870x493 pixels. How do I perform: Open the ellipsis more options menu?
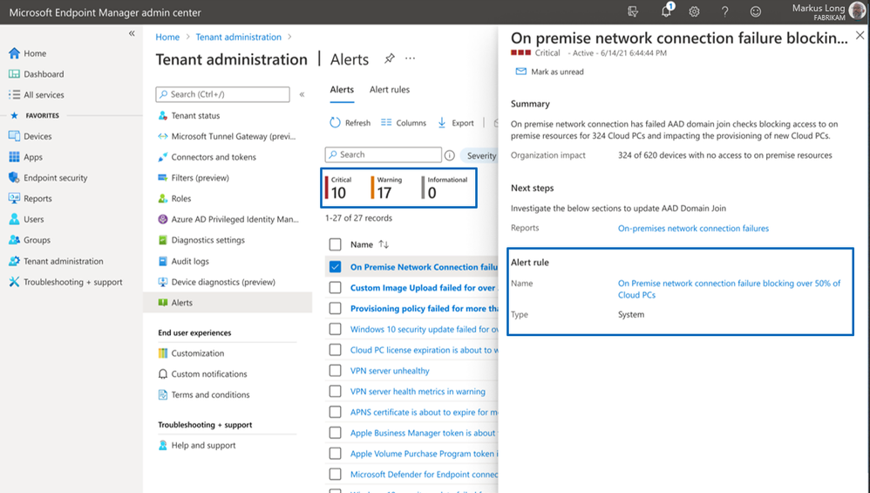pyautogui.click(x=410, y=58)
